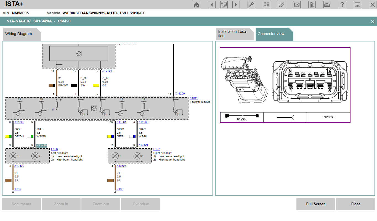Image resolution: width=377 pixels, height=221 pixels.
Task: Click the toolbar collapse arrow icon
Action: click(357, 5)
